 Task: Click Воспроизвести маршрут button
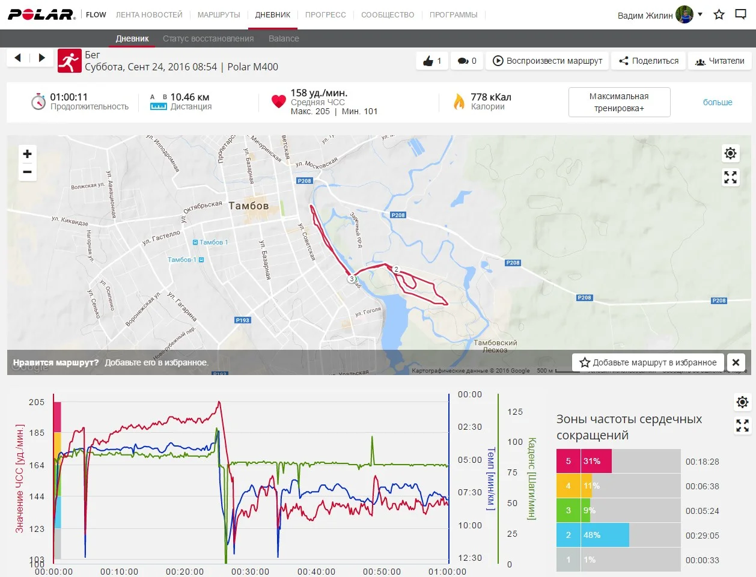click(x=547, y=61)
